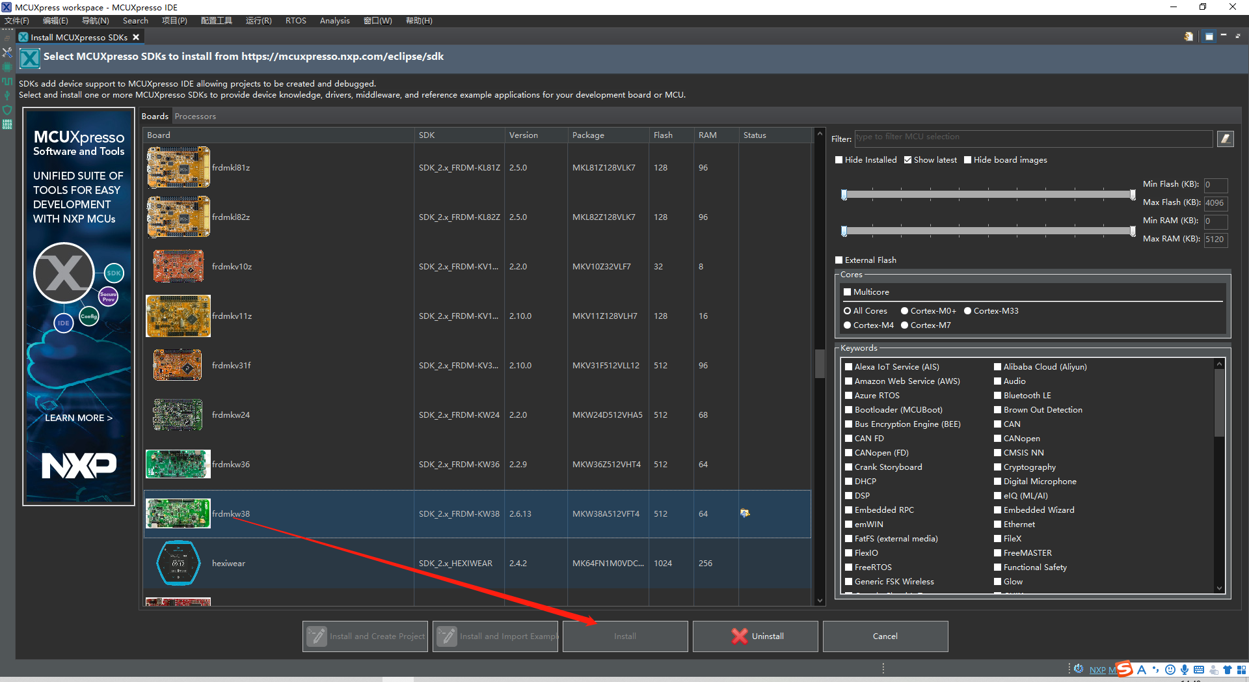Check the Bluetooth LE keyword
Screen dimensions: 1249x682
(x=998, y=396)
